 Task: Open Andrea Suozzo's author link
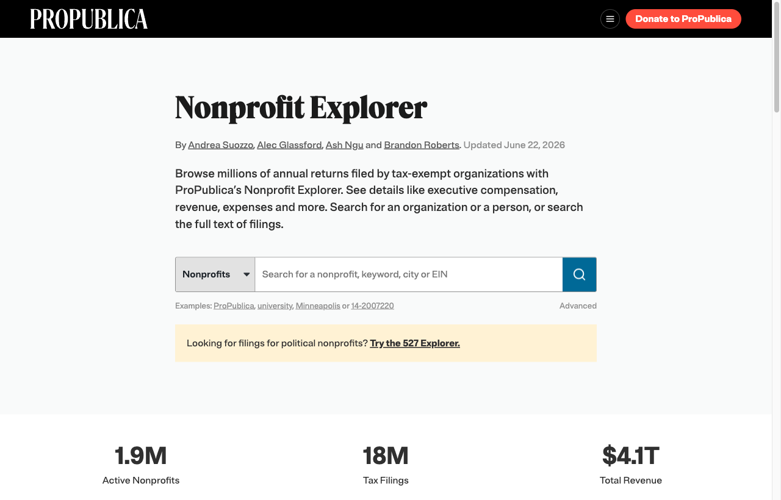(221, 145)
